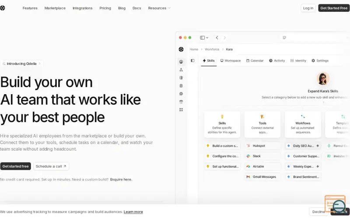Image resolution: width=350 pixels, height=219 pixels.
Task: Click the Get started free hero button
Action: coord(15,166)
